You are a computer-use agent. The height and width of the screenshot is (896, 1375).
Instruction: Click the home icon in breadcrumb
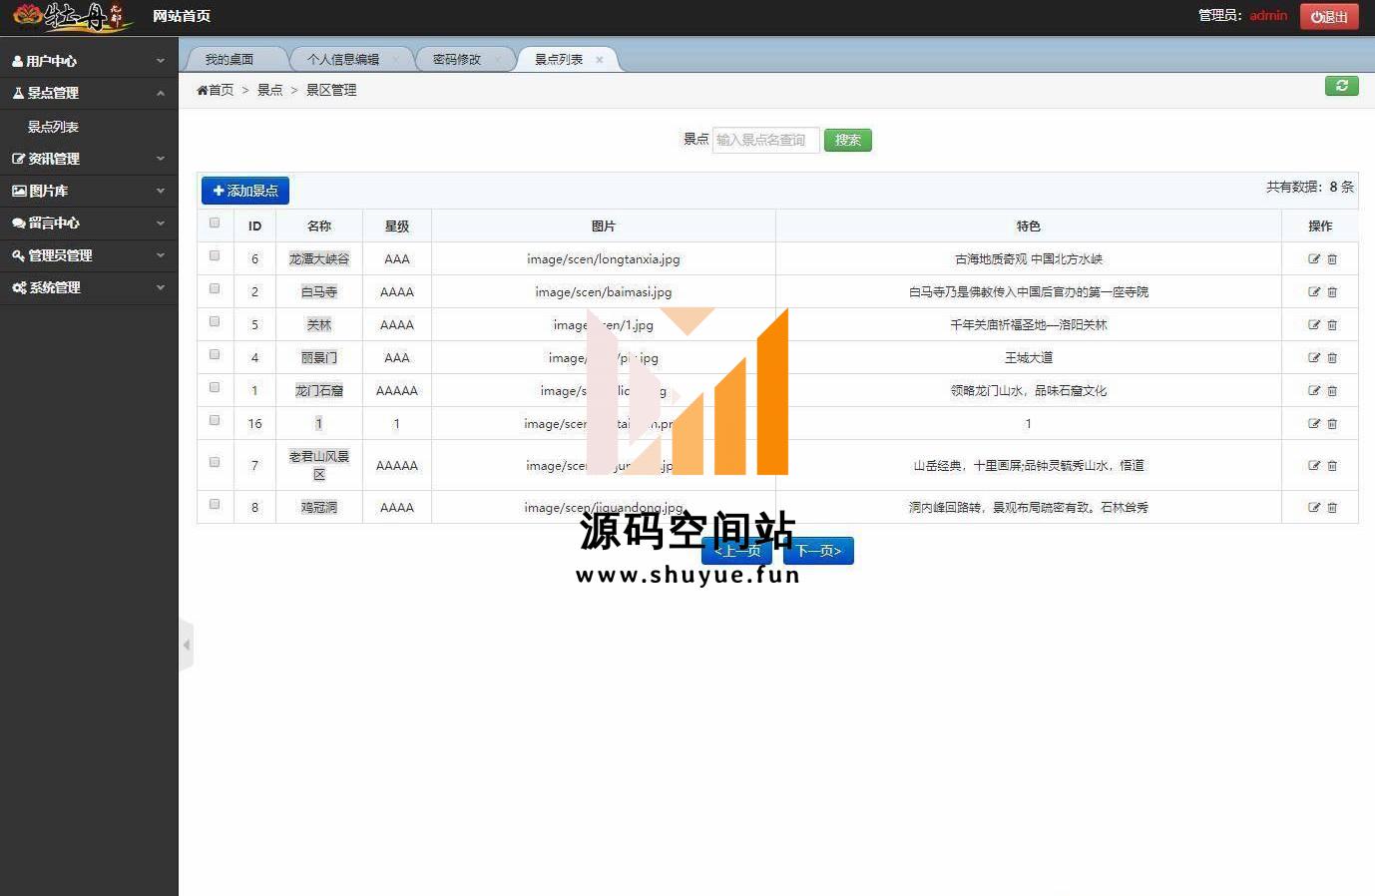tap(202, 90)
